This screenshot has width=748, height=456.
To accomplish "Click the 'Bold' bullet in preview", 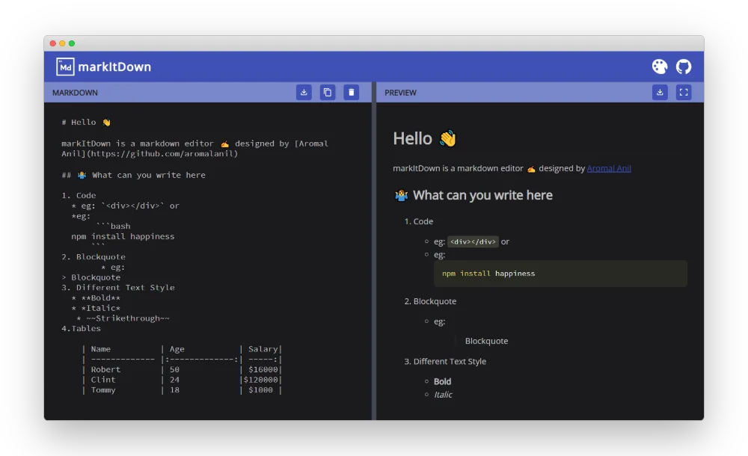I will 442,381.
